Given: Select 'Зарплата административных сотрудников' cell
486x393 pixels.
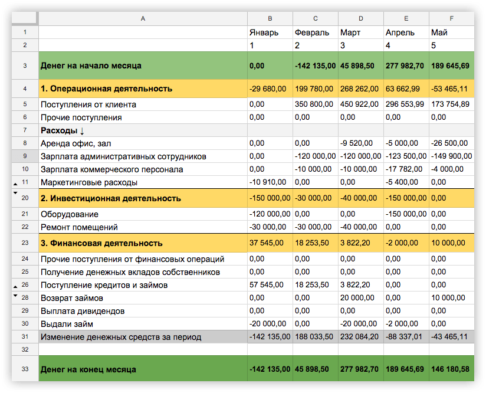Looking at the screenshot, I should tap(143, 156).
